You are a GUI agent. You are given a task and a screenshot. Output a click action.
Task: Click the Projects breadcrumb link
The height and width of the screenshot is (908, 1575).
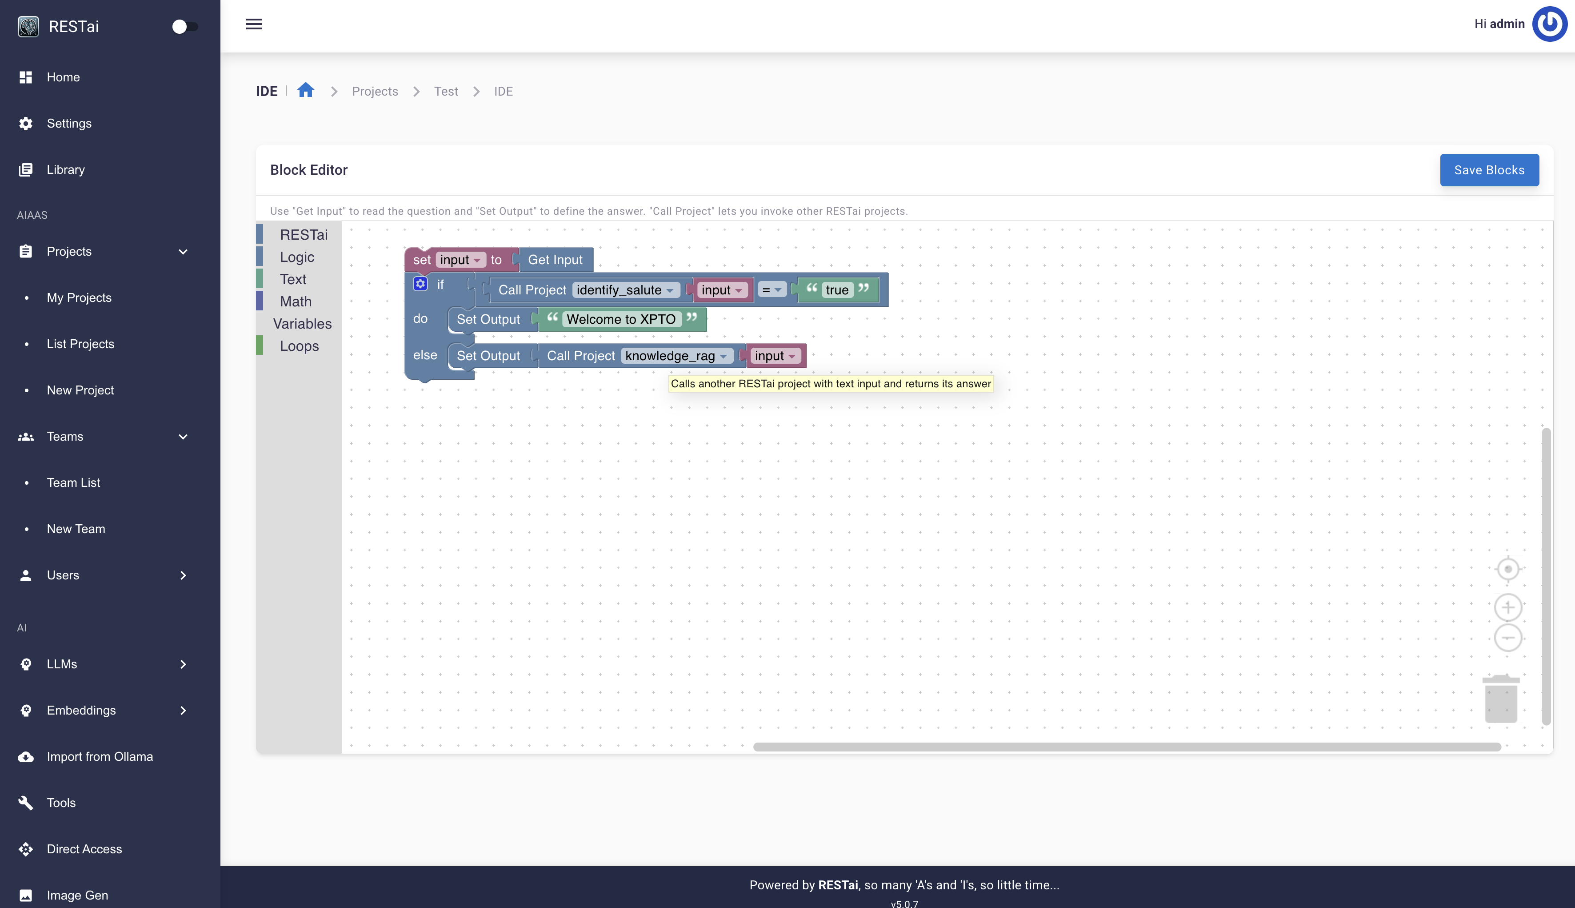tap(375, 91)
